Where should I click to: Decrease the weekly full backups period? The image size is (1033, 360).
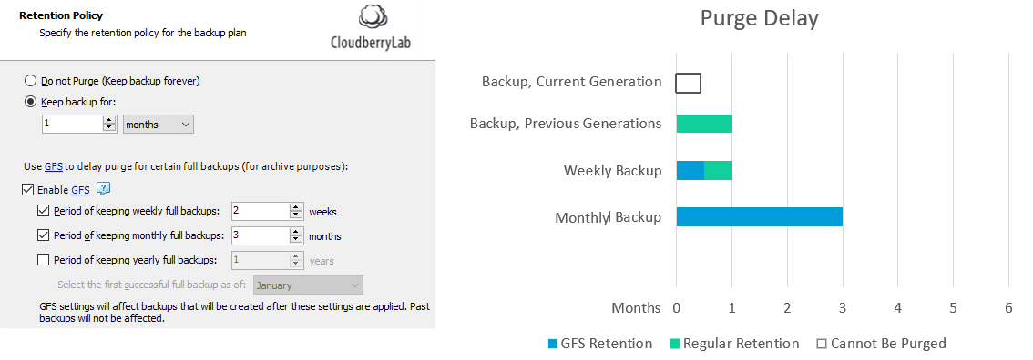[296, 215]
